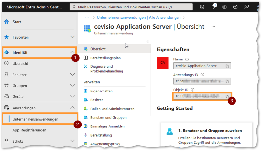Expand the Schutz section
Viewport: 262px width, 151px height.
[x=72, y=141]
